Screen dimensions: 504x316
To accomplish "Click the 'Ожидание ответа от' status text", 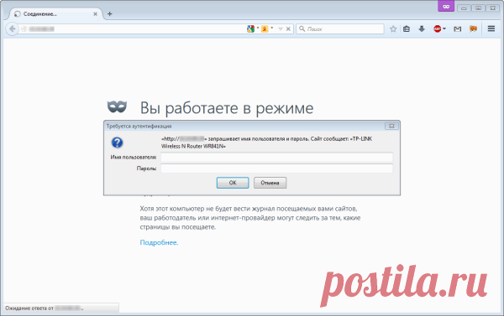I will (x=29, y=308).
